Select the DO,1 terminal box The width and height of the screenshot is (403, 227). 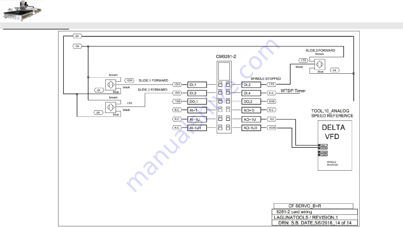(x=197, y=101)
